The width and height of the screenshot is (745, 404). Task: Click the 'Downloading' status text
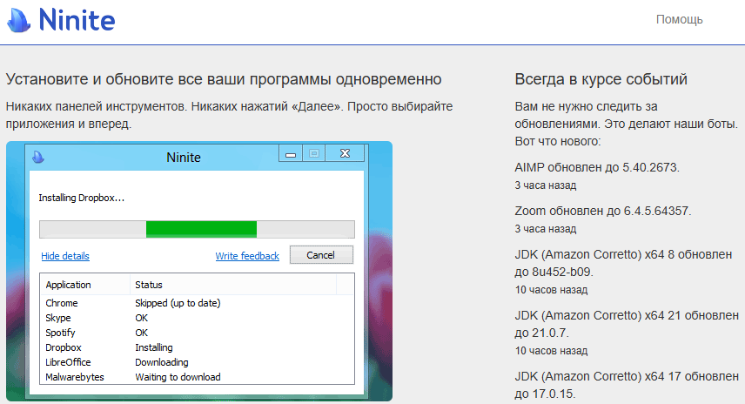point(162,361)
